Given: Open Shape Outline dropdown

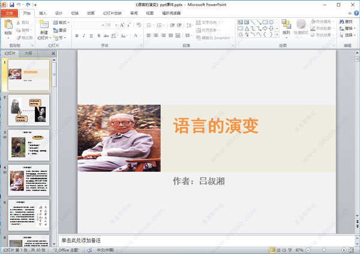Looking at the screenshot, I should (x=322, y=28).
